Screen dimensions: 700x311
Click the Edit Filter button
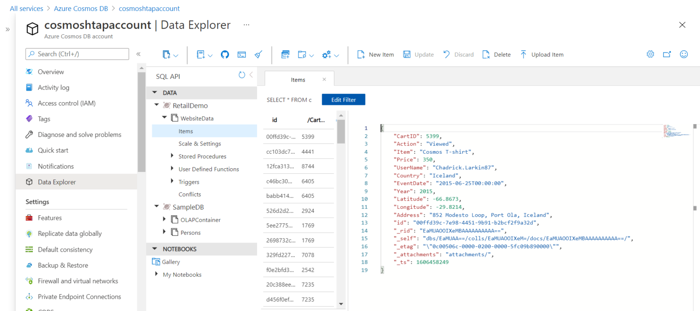point(343,99)
